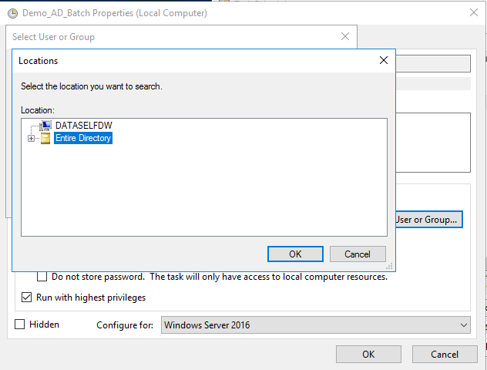Click the DATASELFDW computer icon
This screenshot has height=370, width=487.
coord(45,126)
